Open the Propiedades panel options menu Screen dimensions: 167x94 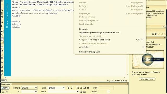pos(127,84)
